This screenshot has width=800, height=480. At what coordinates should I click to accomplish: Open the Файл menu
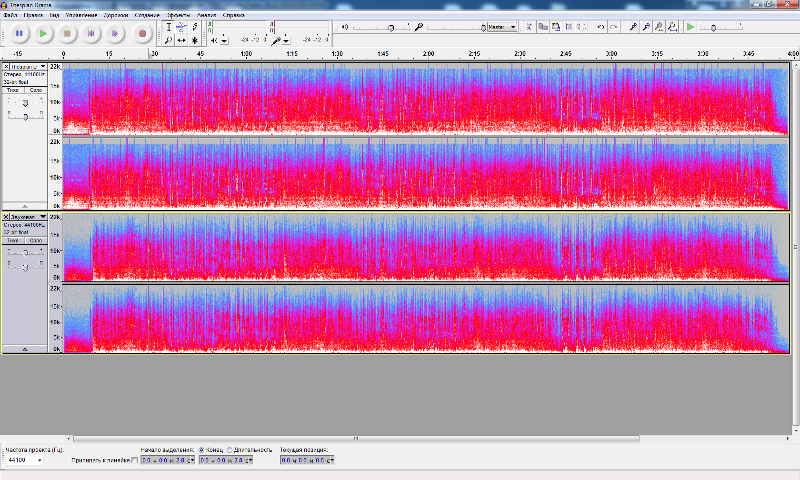tap(10, 15)
